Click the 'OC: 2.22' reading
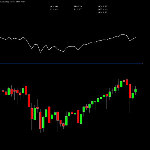 pos(103,7)
